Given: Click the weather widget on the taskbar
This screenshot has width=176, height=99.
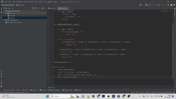Looking at the screenshot, I should click(x=8, y=96).
